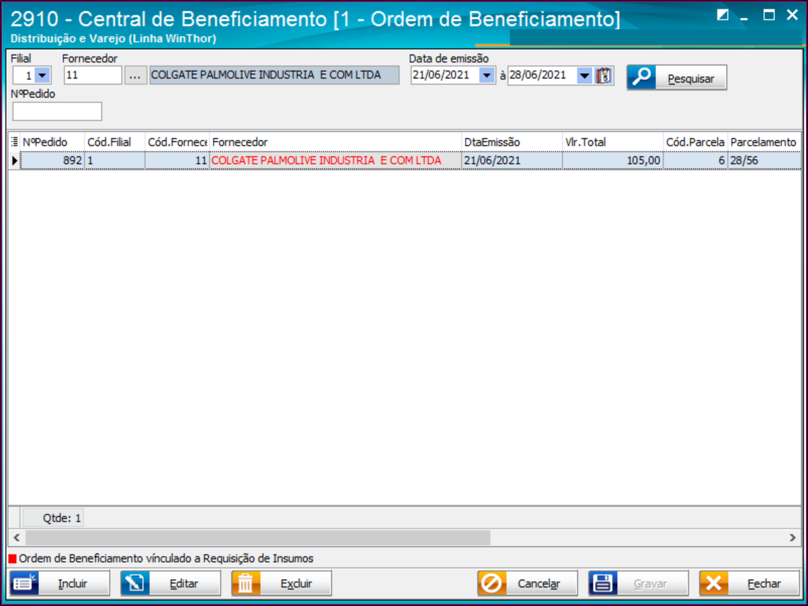Click the Vlr.Total column header
The width and height of the screenshot is (808, 606).
tap(612, 142)
